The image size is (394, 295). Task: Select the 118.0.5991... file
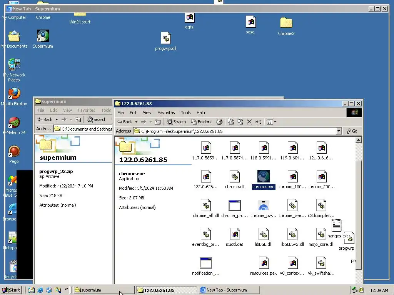coord(263,151)
